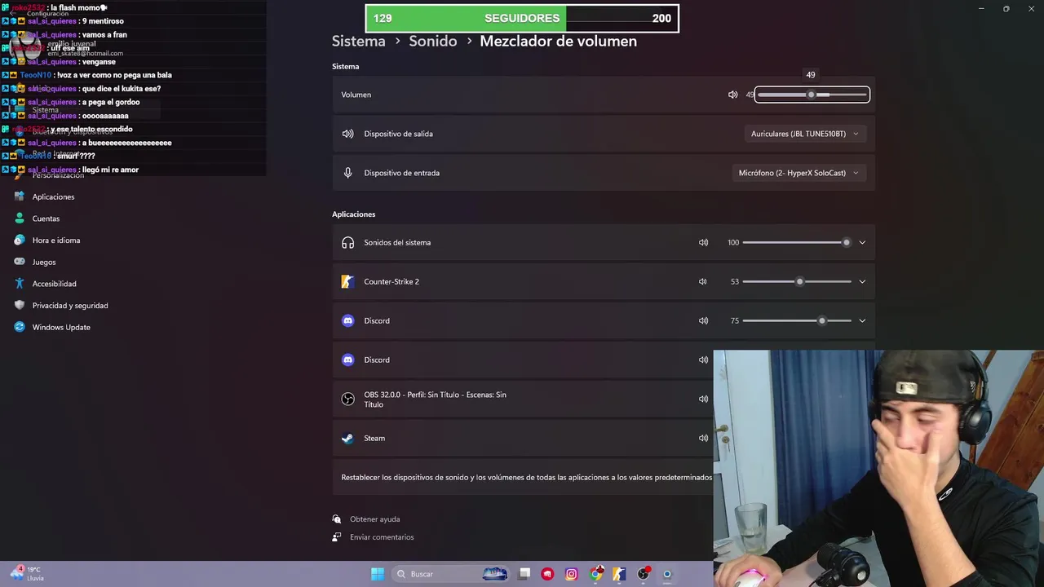
Task: Open Hora e idioma settings
Action: (x=56, y=241)
